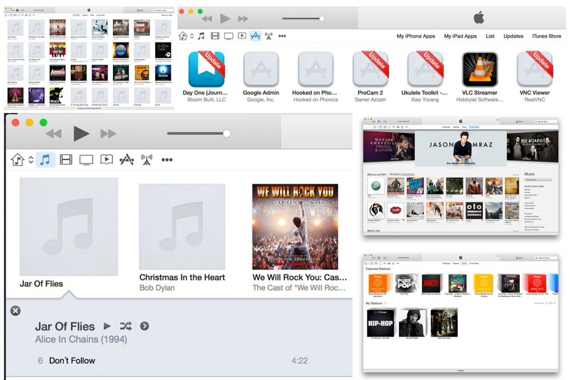Click Home Sharing icon in Music window
Viewport: 570px width, 380px height.
coord(18,159)
